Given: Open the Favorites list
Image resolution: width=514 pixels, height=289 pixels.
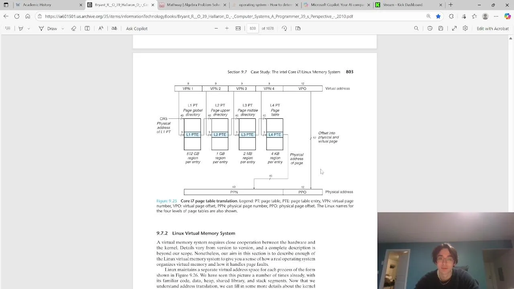Looking at the screenshot, I should 475,16.
